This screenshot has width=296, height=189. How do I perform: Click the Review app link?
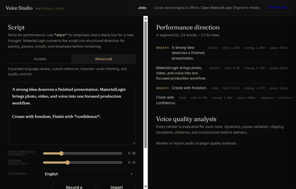pyautogui.click(x=278, y=7)
